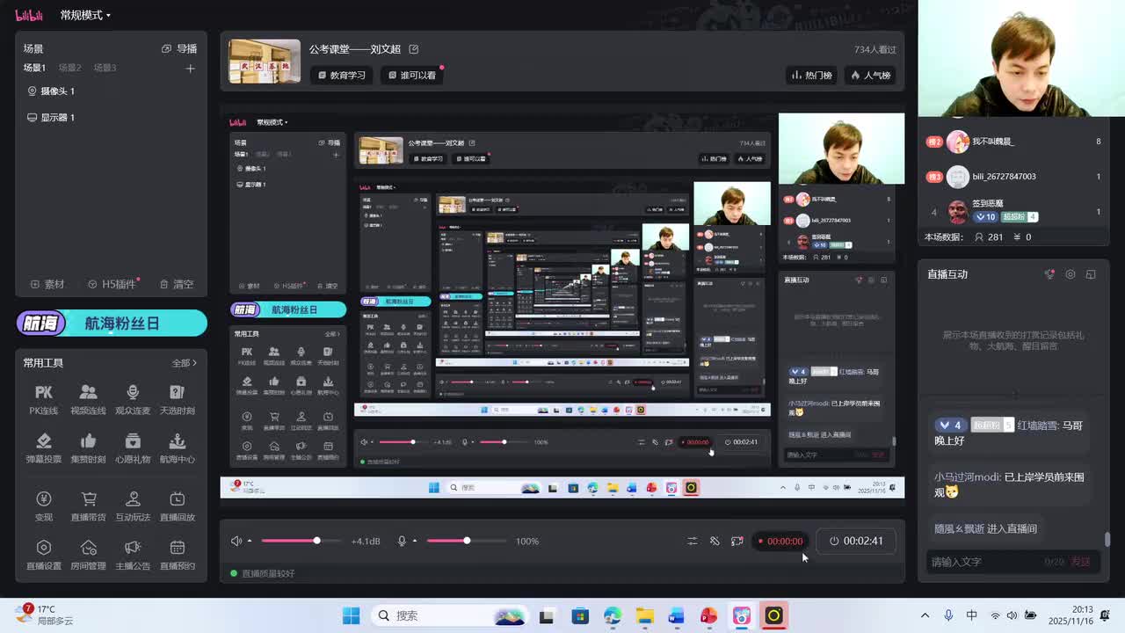Viewport: 1125px width, 633px height.
Task: Open File Explorer from the taskbar
Action: 644,615
